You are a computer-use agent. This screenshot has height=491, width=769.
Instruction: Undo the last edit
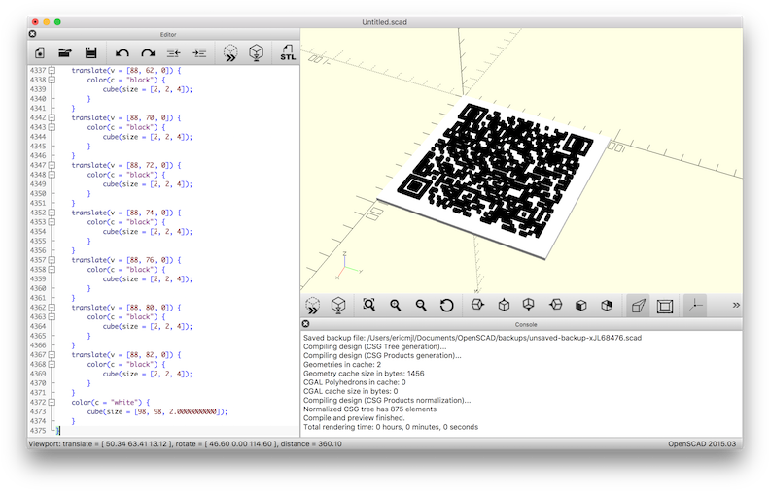coord(122,52)
